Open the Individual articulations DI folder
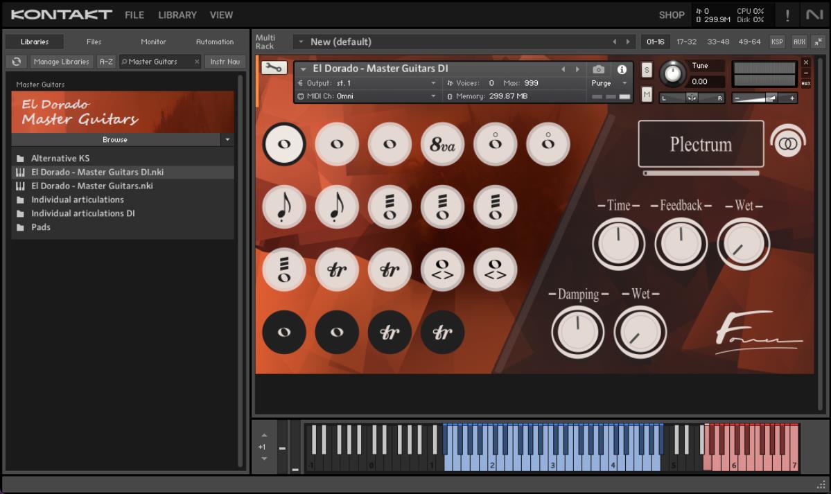The width and height of the screenshot is (831, 494). (82, 213)
